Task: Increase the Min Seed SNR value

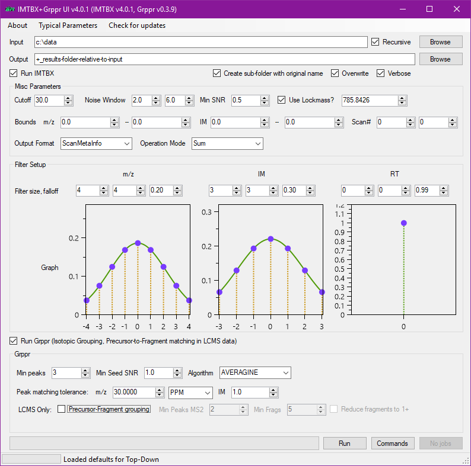Action: tap(177, 370)
